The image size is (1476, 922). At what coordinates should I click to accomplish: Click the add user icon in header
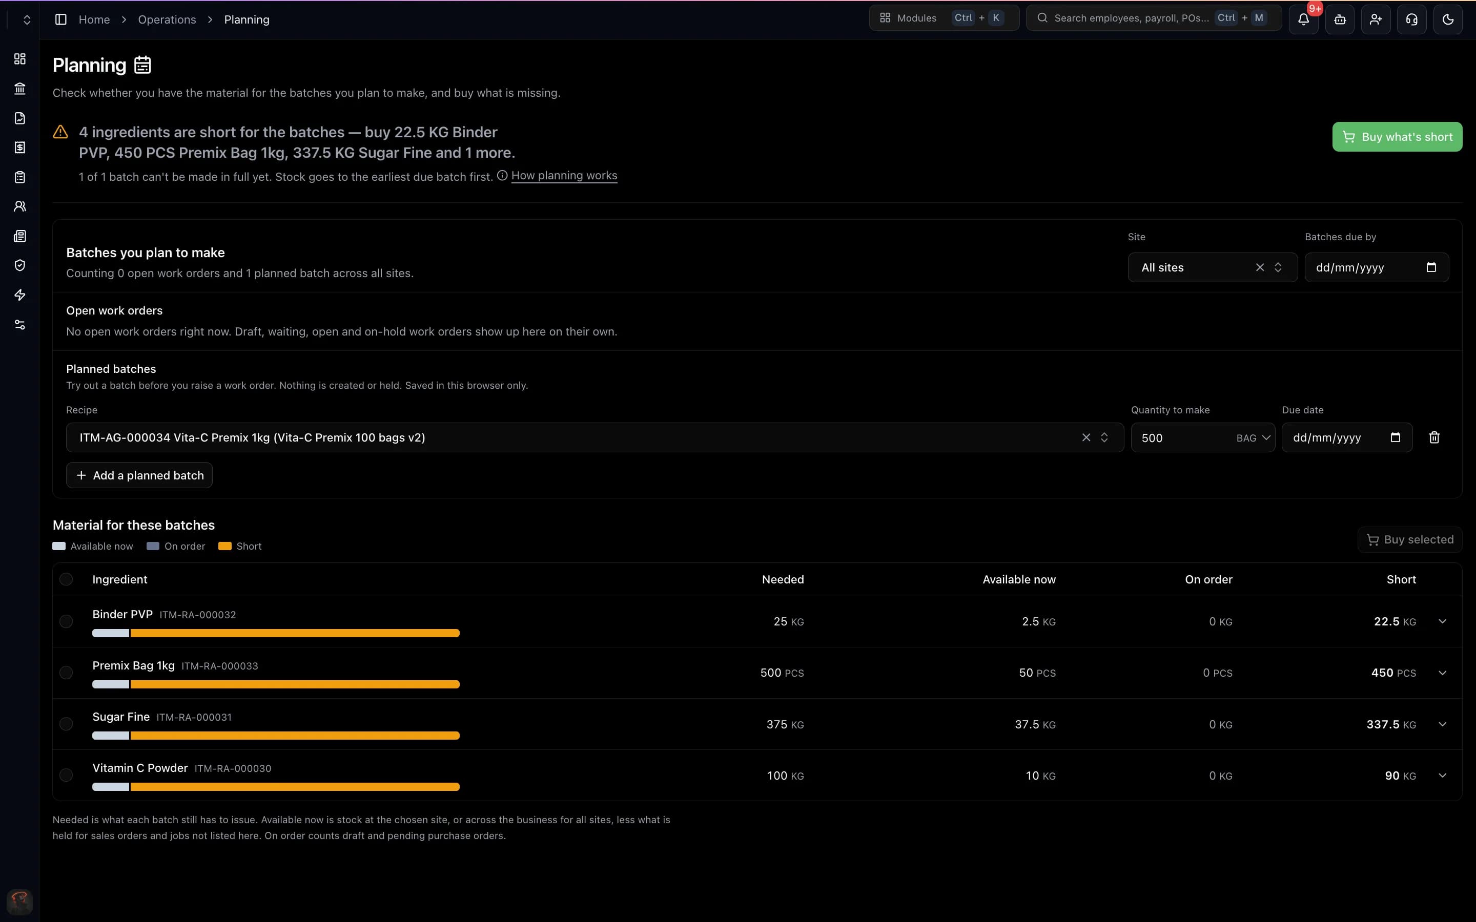[x=1376, y=19]
